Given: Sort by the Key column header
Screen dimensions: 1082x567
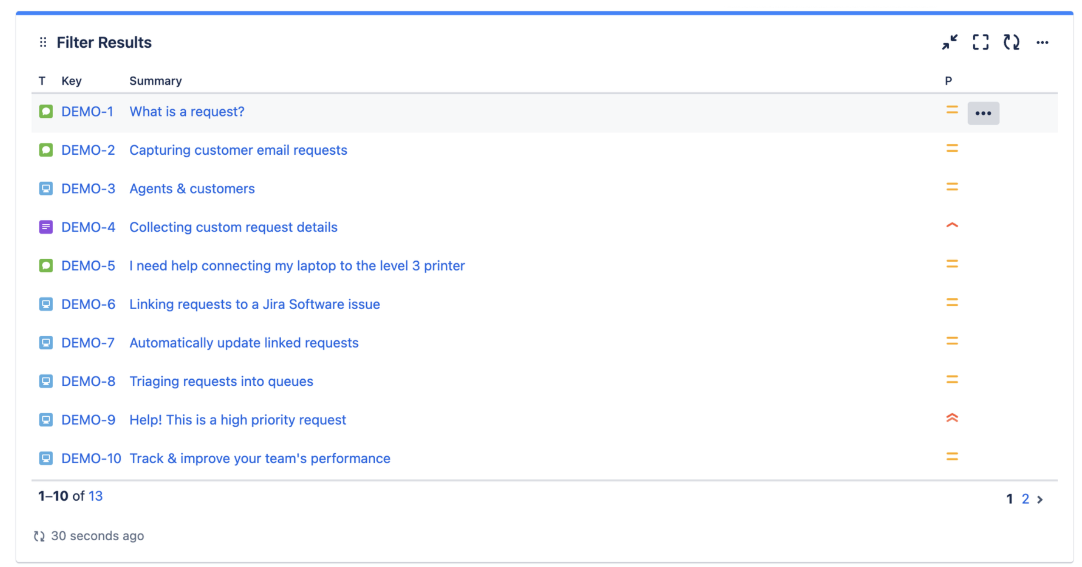Looking at the screenshot, I should tap(72, 81).
